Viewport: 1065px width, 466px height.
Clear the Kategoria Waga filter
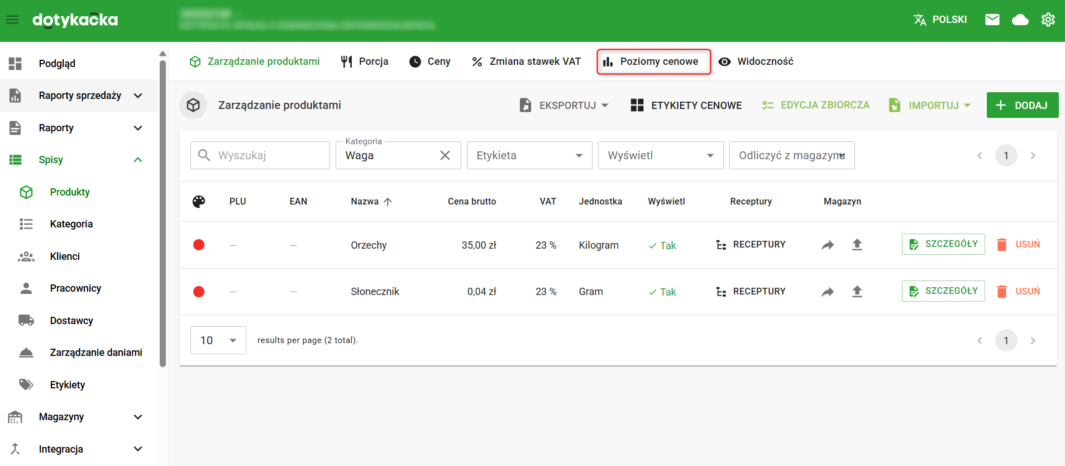click(x=445, y=155)
